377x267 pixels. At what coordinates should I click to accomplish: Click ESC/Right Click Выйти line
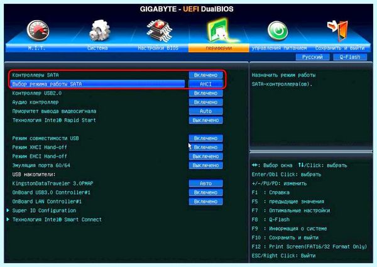click(x=283, y=256)
